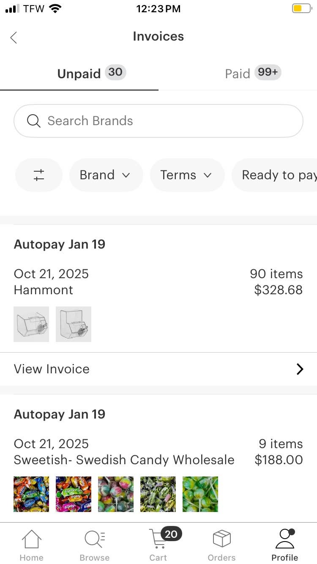This screenshot has height=564, width=317.
Task: Open Orders box icon
Action: (221, 545)
